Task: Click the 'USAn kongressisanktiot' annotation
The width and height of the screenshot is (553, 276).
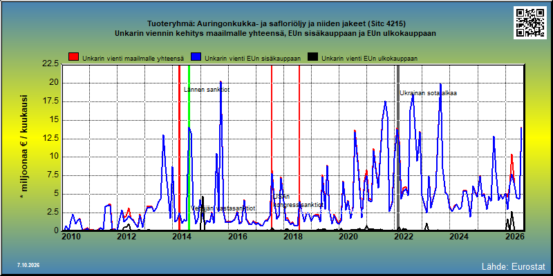Action: click(298, 201)
